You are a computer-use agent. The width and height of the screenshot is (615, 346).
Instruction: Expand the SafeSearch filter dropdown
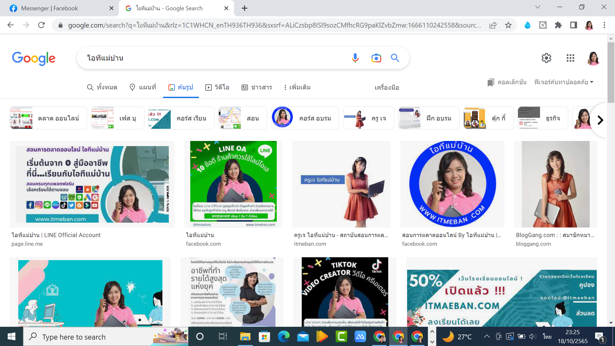tap(564, 82)
